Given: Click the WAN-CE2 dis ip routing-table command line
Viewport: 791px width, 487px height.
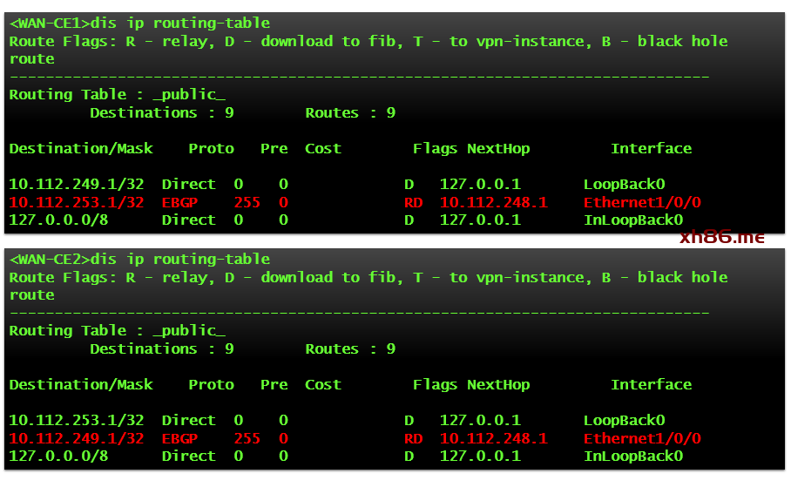Looking at the screenshot, I should (x=139, y=260).
